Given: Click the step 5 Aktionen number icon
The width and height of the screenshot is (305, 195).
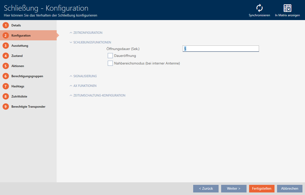Looking at the screenshot, I should click(6, 66).
